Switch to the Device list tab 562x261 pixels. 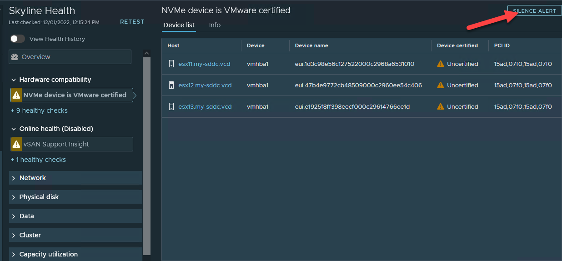click(x=179, y=25)
